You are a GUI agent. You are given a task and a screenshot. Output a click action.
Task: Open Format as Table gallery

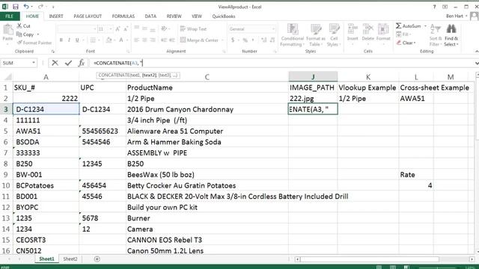coord(316,35)
